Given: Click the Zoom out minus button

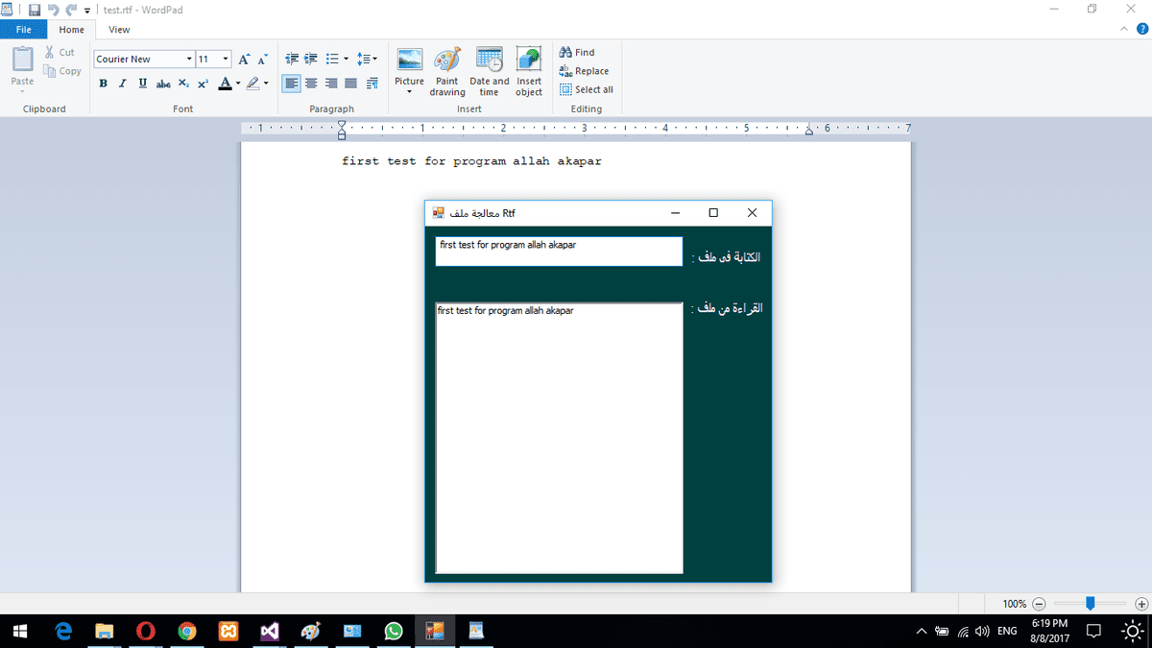Looking at the screenshot, I should (x=1039, y=604).
